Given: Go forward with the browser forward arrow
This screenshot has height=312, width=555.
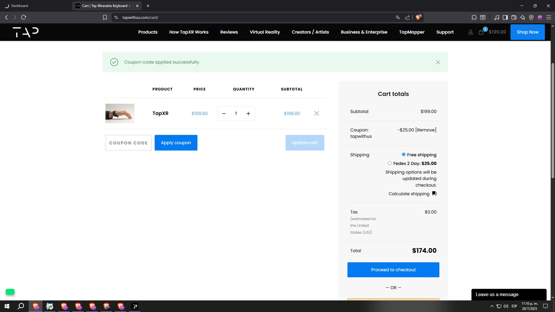Looking at the screenshot, I should 15,17.
